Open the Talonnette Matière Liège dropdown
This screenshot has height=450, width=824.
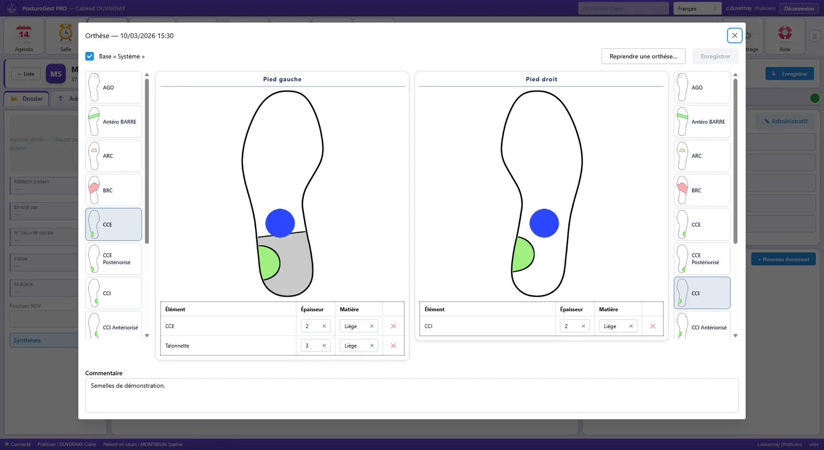[x=358, y=346]
